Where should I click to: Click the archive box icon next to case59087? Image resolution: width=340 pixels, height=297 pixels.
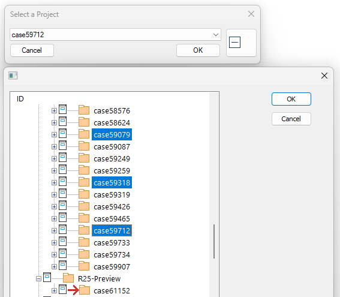point(63,145)
